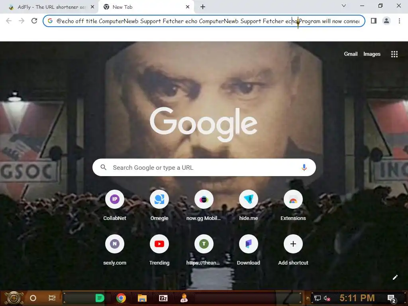Open the browser side panel
The image size is (408, 306).
pyautogui.click(x=374, y=21)
